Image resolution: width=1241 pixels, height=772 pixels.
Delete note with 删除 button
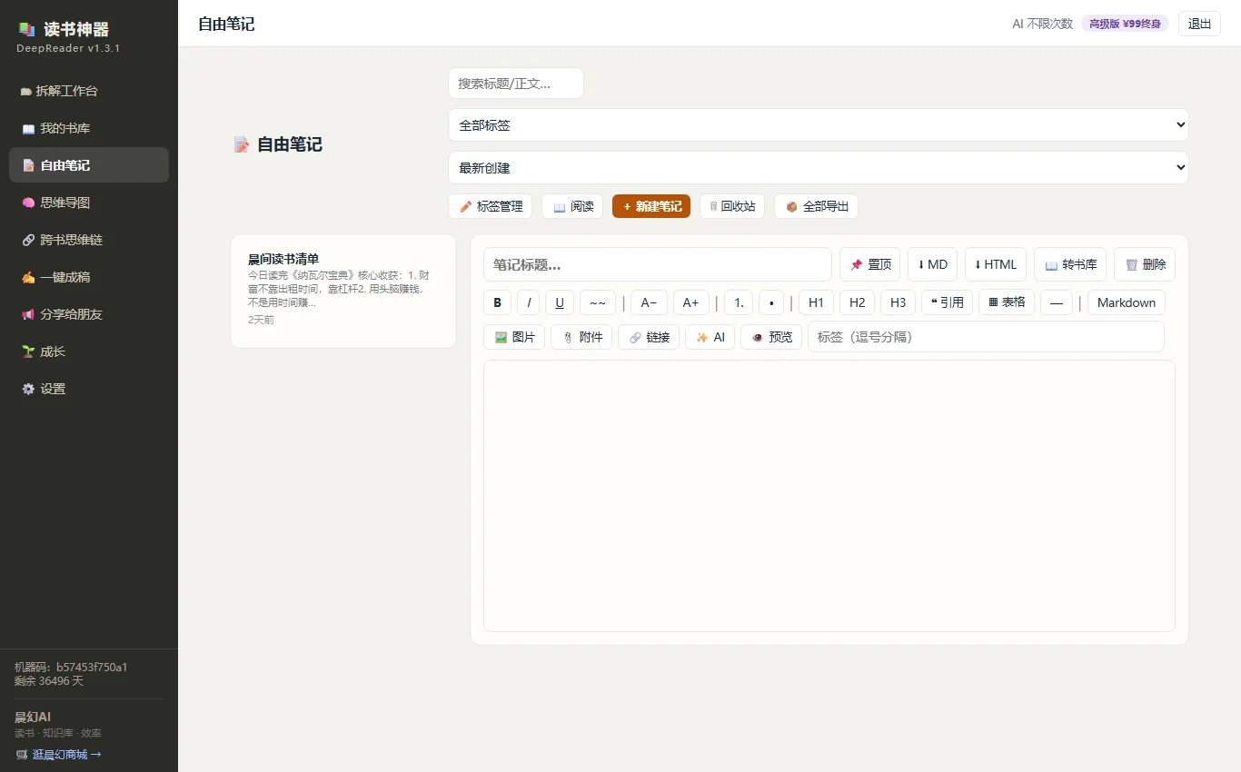tap(1145, 264)
